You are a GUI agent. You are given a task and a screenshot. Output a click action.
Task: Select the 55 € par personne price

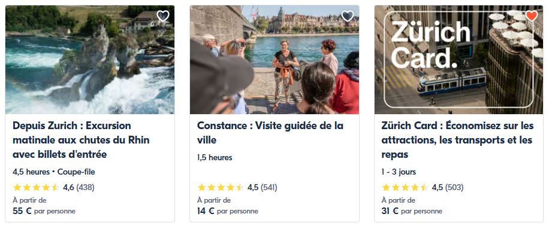(44, 211)
